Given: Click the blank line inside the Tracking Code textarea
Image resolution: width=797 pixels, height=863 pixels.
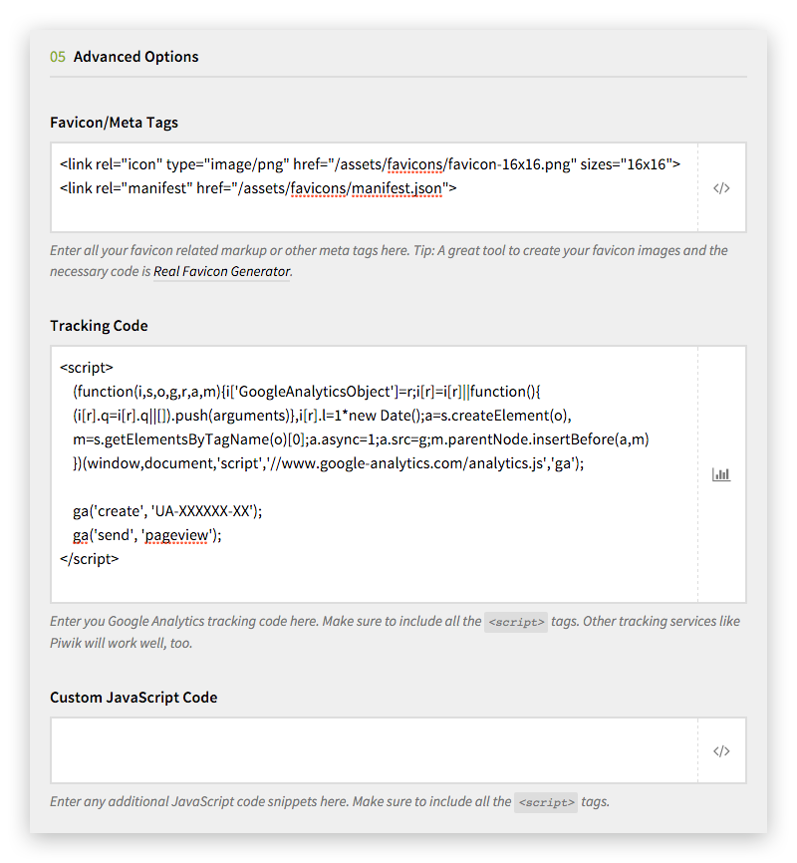Looking at the screenshot, I should tap(374, 487).
